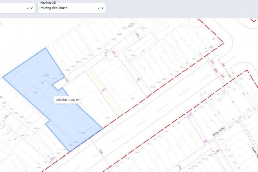Viewport: 258px width, 172px height.
Task: Select parcel 142B inside highlighted area
Action: (x=34, y=93)
